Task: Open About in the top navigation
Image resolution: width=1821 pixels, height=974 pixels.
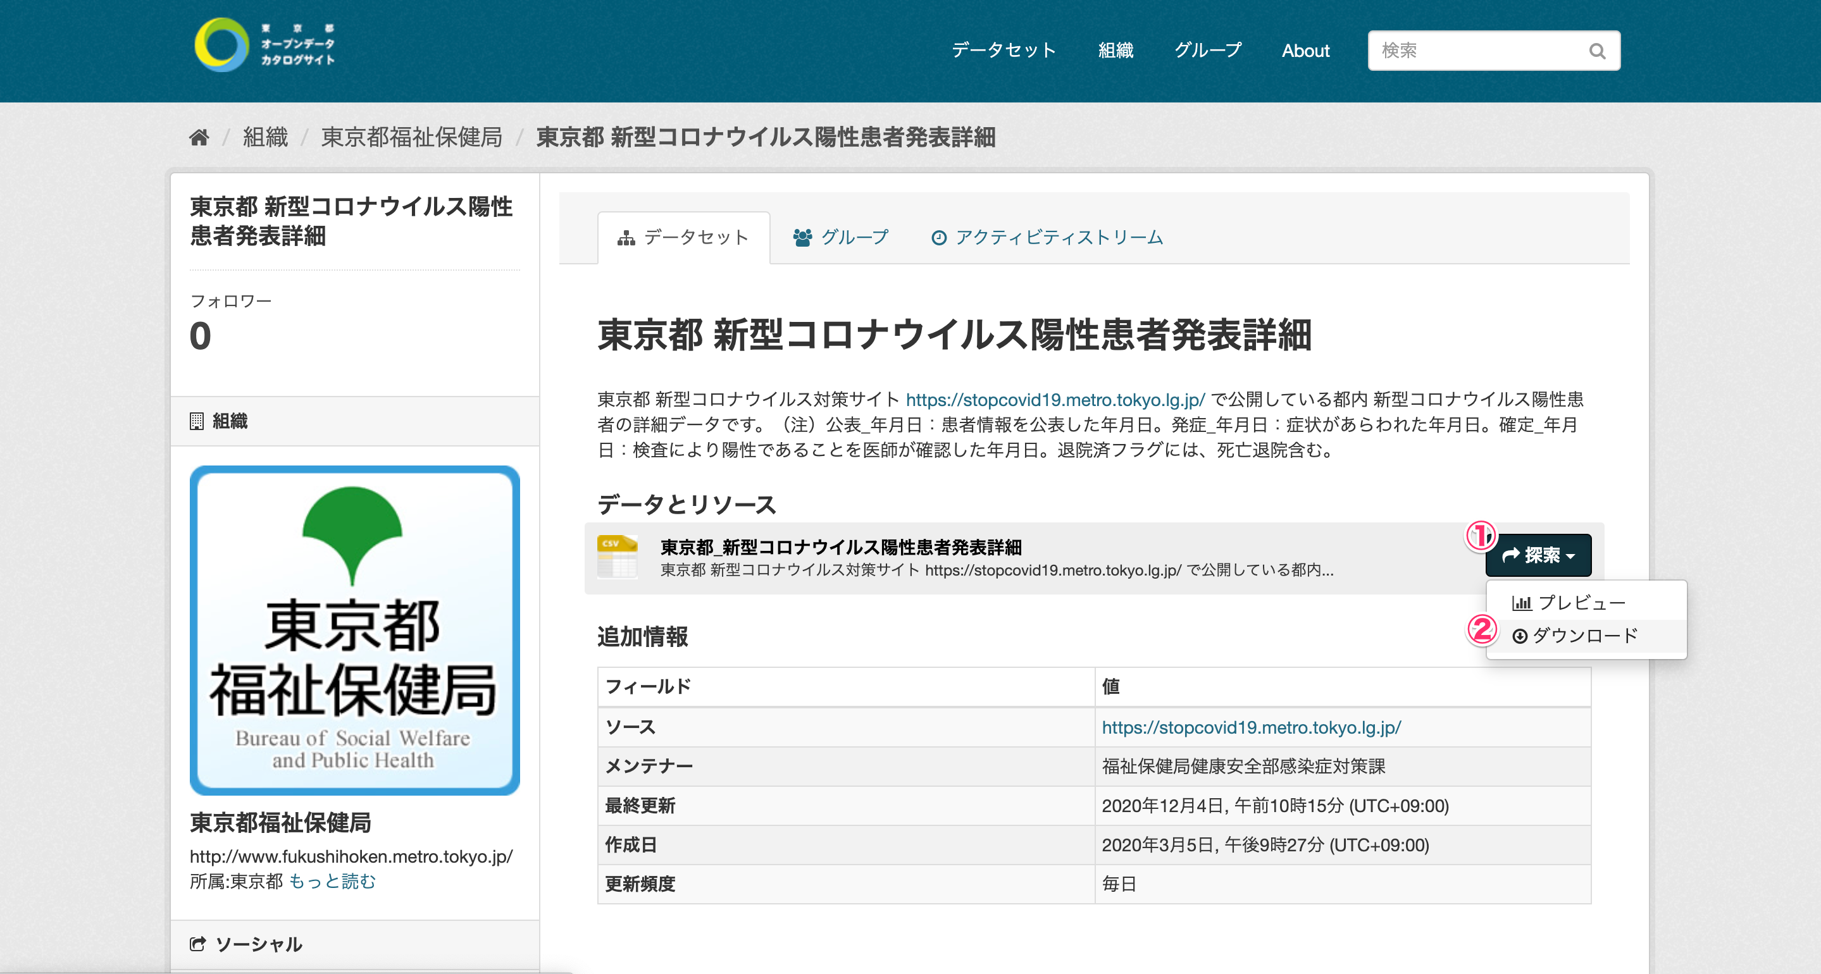Action: point(1305,51)
